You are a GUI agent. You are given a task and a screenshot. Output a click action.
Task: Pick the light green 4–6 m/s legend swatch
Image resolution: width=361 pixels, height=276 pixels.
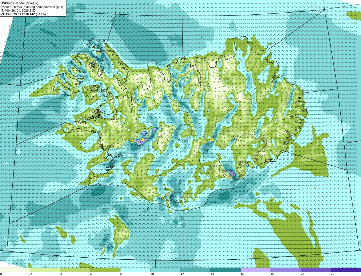tap(75, 270)
